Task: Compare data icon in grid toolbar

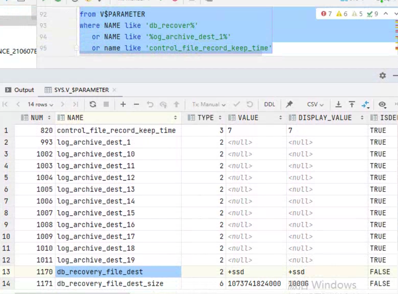Action: pos(365,105)
